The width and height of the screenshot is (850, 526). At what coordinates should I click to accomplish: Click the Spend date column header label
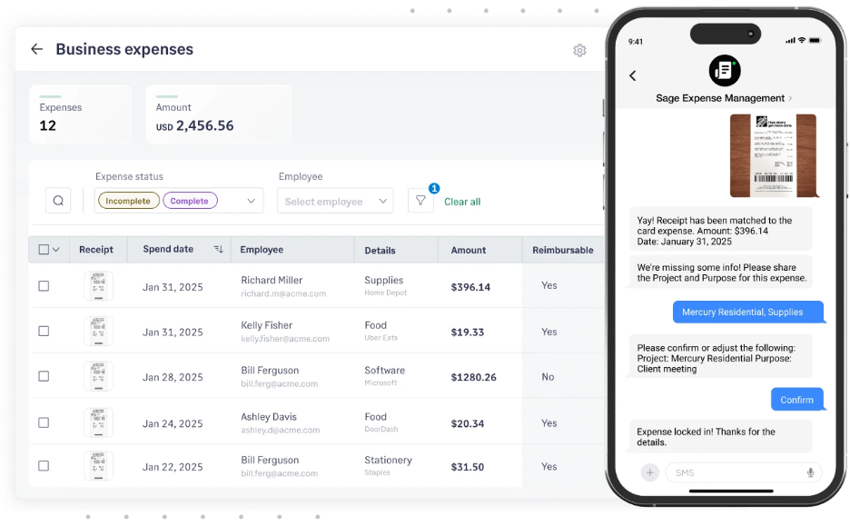pos(168,249)
